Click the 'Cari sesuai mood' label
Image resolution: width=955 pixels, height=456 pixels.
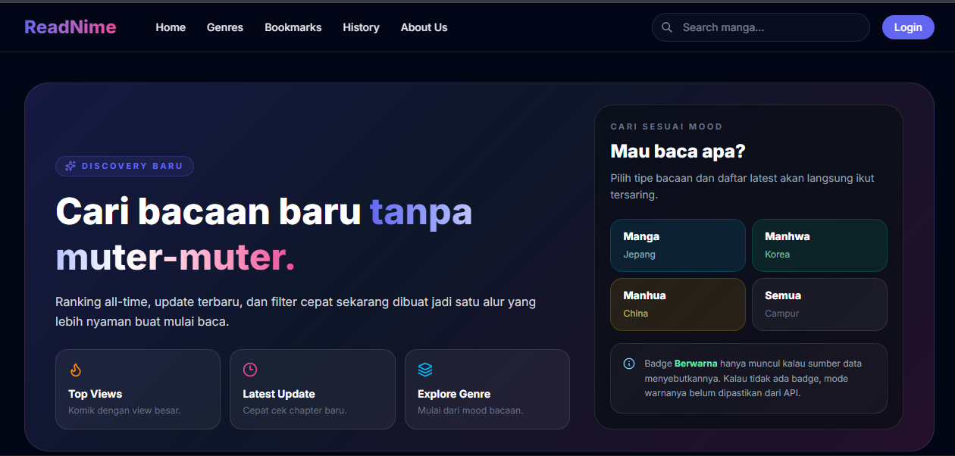click(666, 126)
